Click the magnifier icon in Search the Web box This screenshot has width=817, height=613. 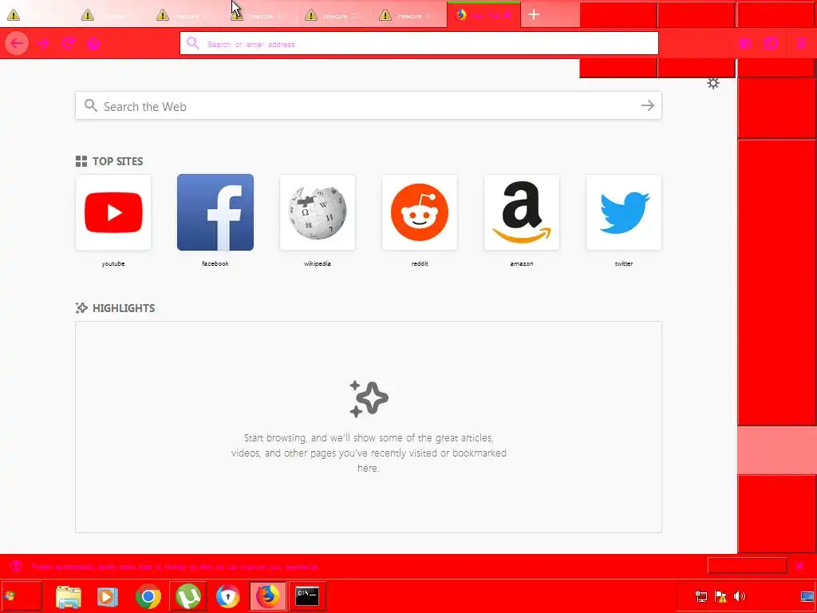[x=91, y=106]
